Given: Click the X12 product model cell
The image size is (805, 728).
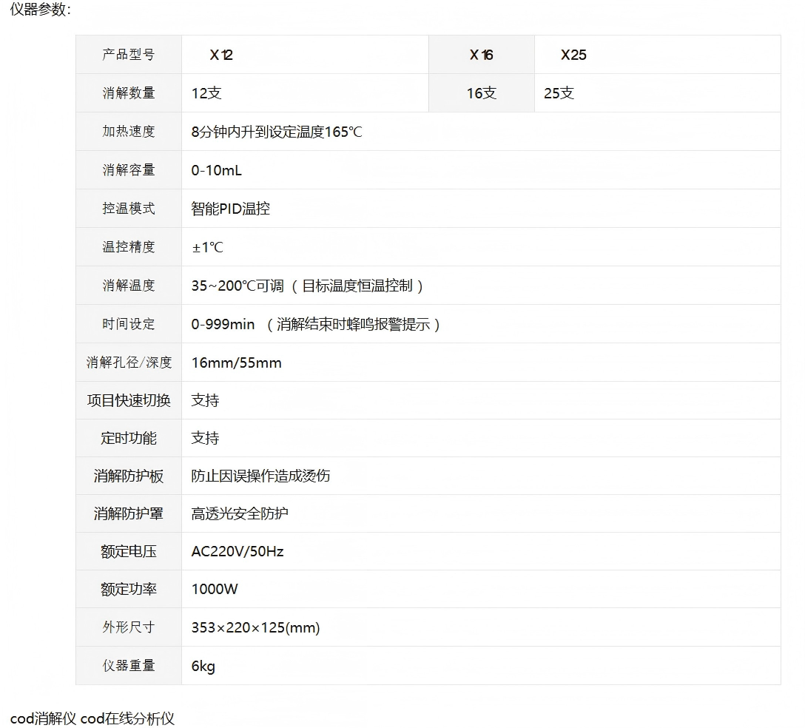Looking at the screenshot, I should click(221, 55).
